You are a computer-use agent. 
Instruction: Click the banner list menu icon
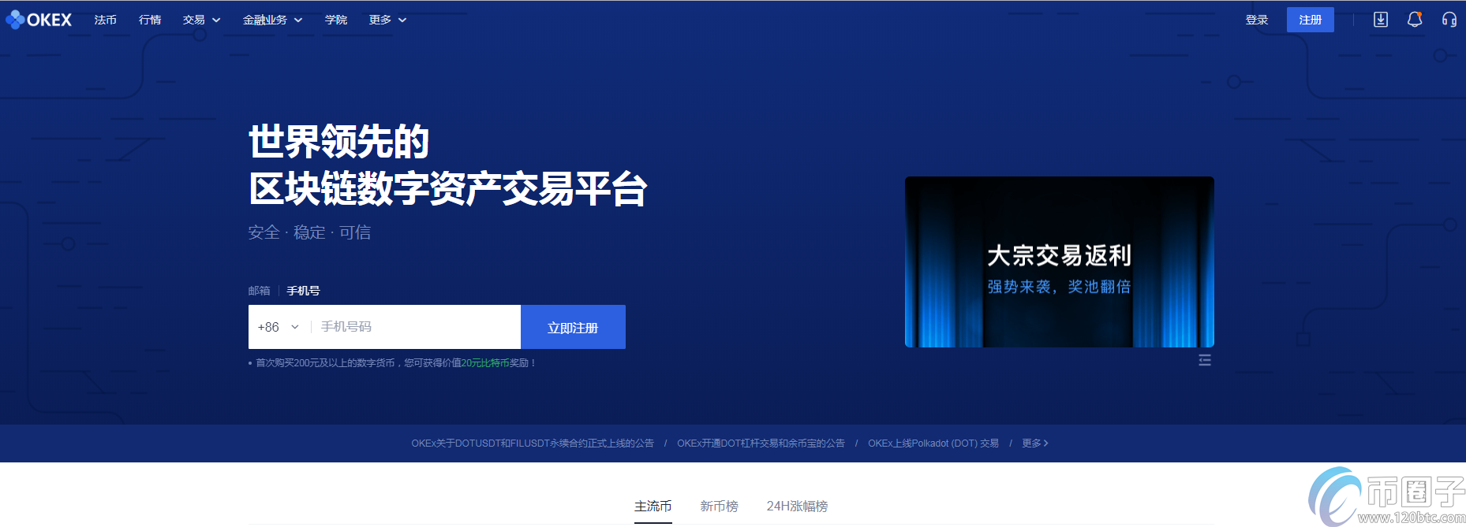(x=1204, y=360)
